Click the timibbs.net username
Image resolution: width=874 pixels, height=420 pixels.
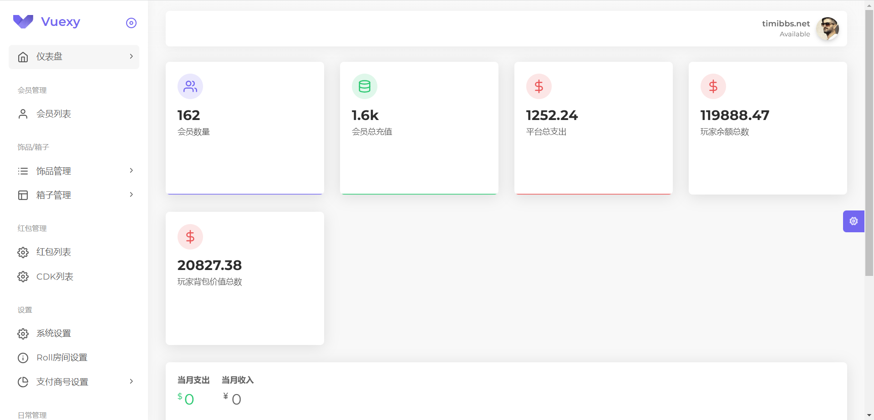pos(786,23)
